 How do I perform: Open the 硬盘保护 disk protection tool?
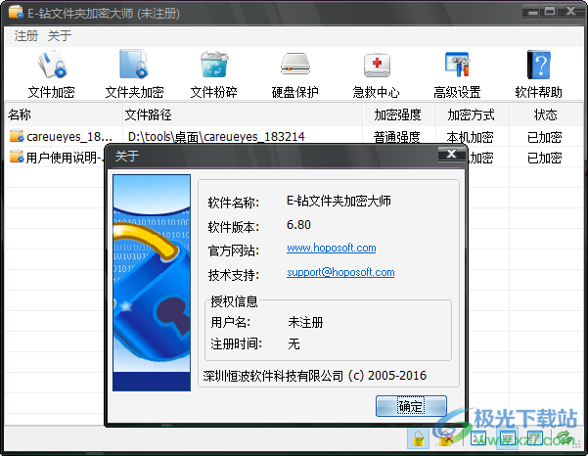tap(294, 73)
